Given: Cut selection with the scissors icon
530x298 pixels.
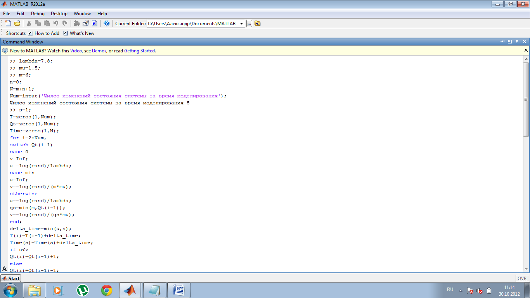Looking at the screenshot, I should coord(29,23).
